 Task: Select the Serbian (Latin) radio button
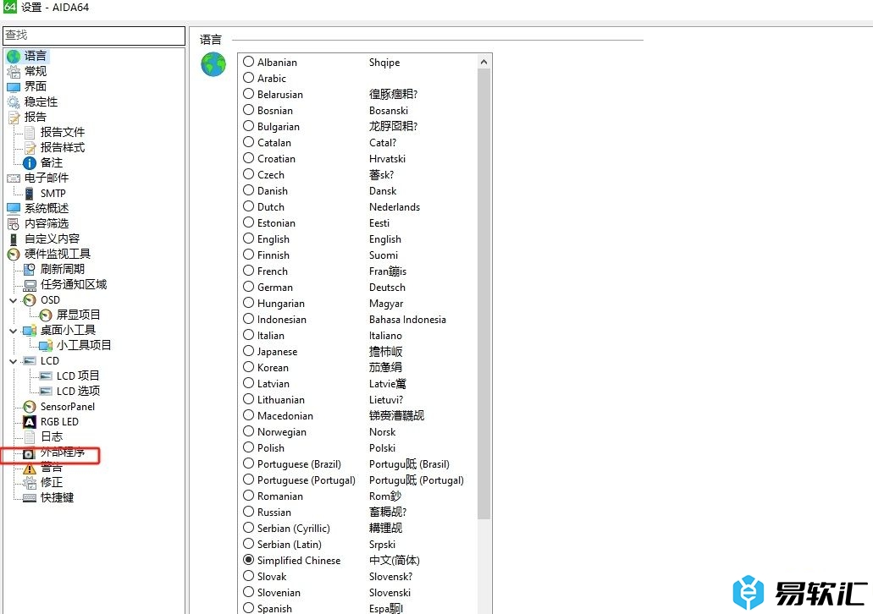coord(248,544)
